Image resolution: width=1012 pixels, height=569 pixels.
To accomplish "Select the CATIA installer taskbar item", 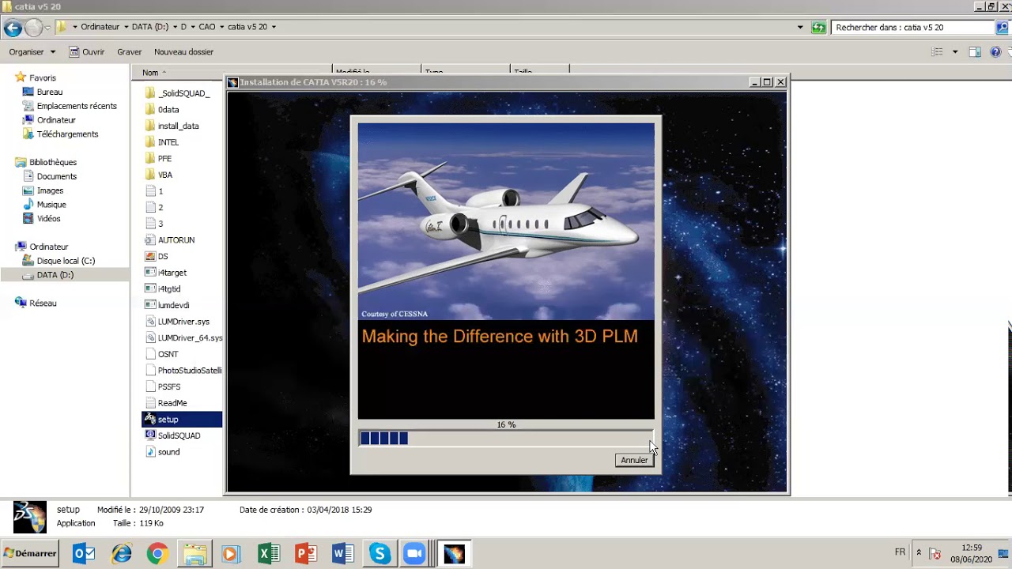I will 454,554.
